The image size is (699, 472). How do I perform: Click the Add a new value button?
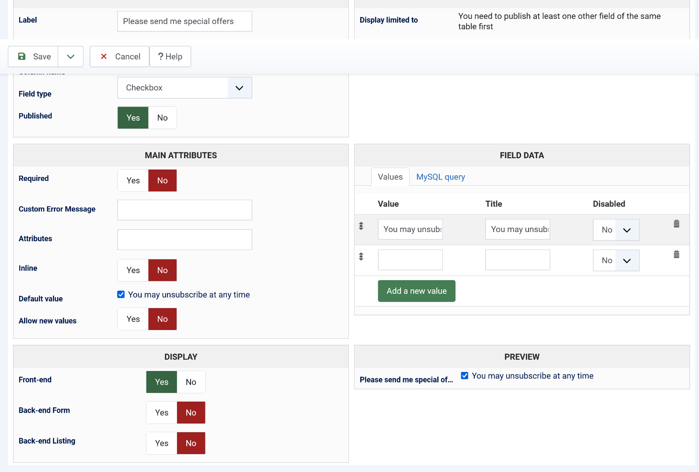coord(416,291)
